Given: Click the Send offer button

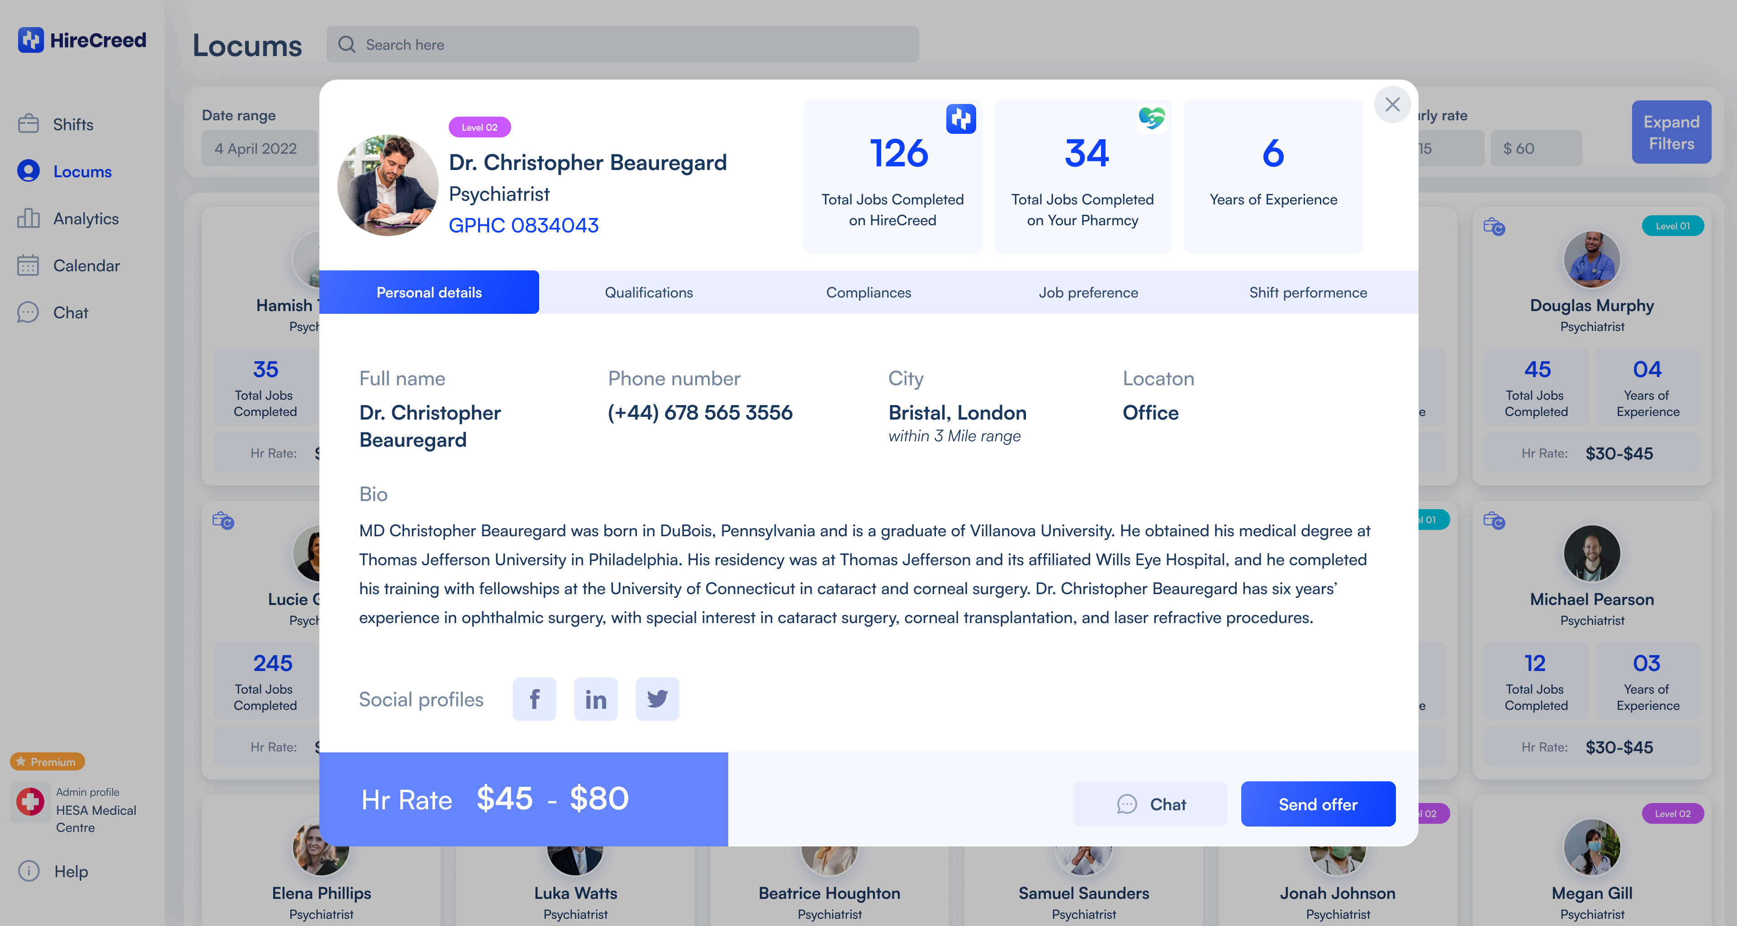Looking at the screenshot, I should (x=1318, y=804).
